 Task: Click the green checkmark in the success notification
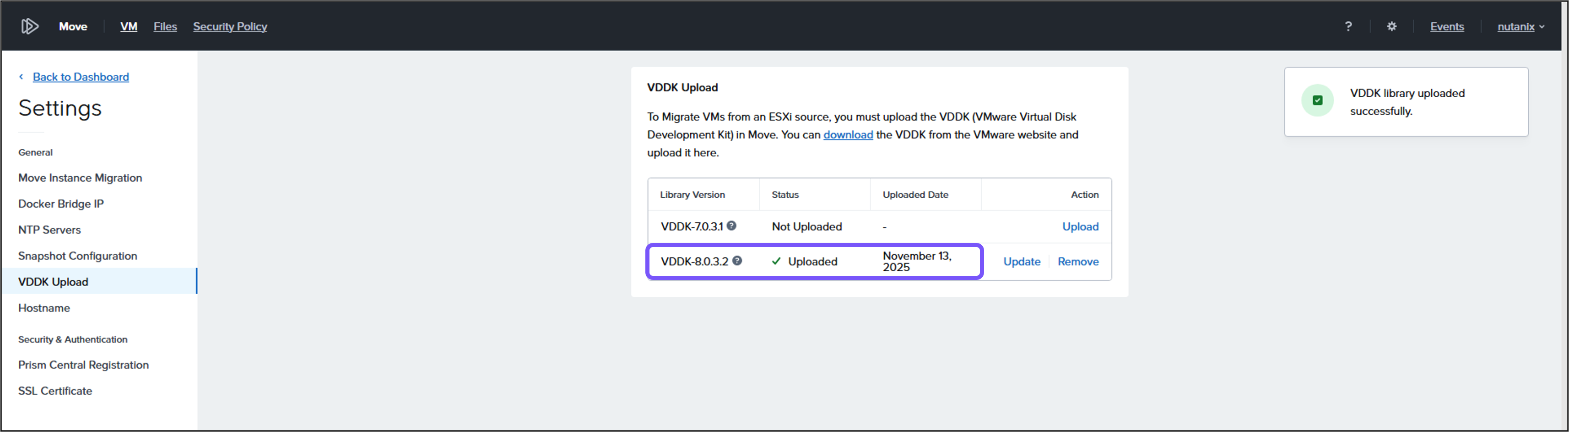click(x=1317, y=100)
